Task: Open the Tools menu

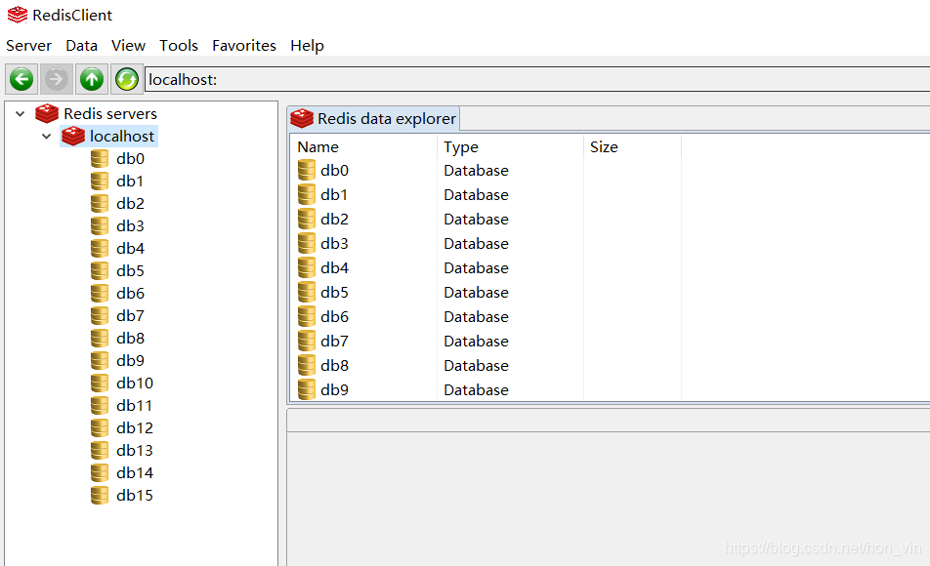Action: pyautogui.click(x=179, y=45)
